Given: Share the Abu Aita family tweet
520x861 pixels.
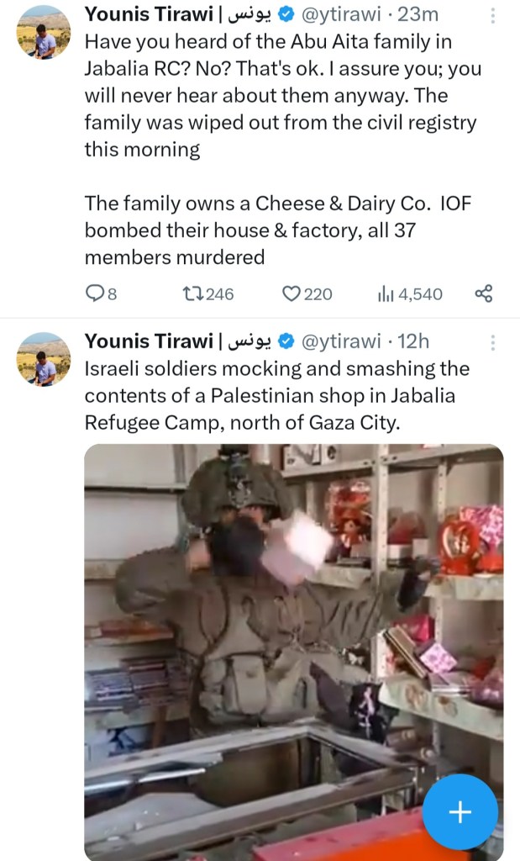Looking at the screenshot, I should click(x=483, y=293).
